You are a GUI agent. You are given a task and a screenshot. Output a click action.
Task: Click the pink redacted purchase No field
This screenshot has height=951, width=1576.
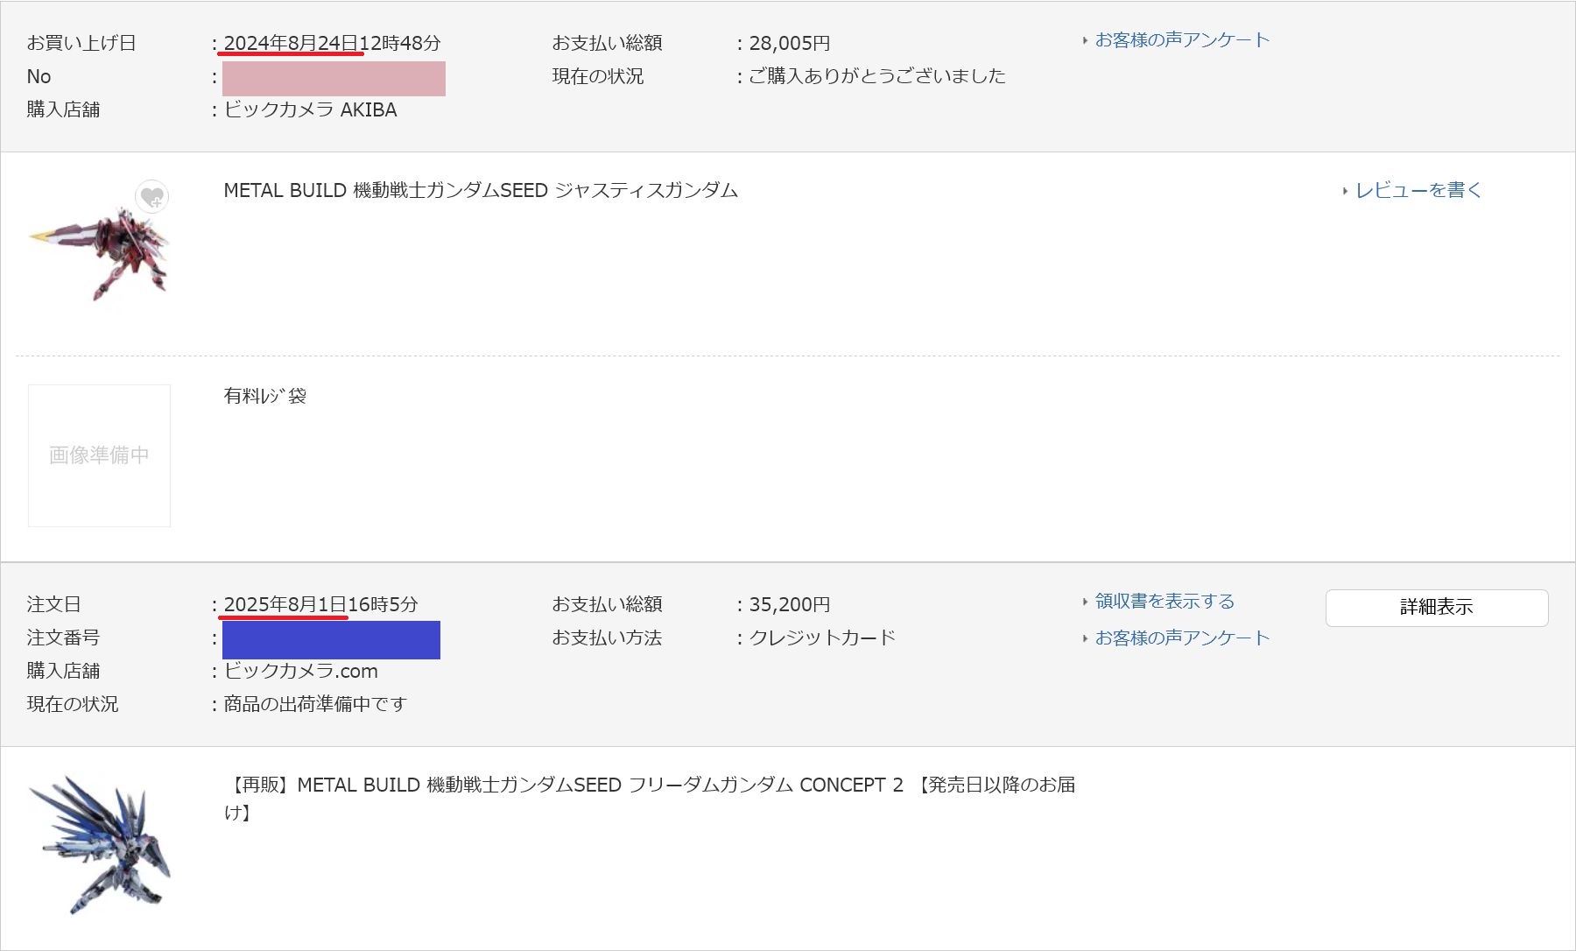(x=334, y=79)
